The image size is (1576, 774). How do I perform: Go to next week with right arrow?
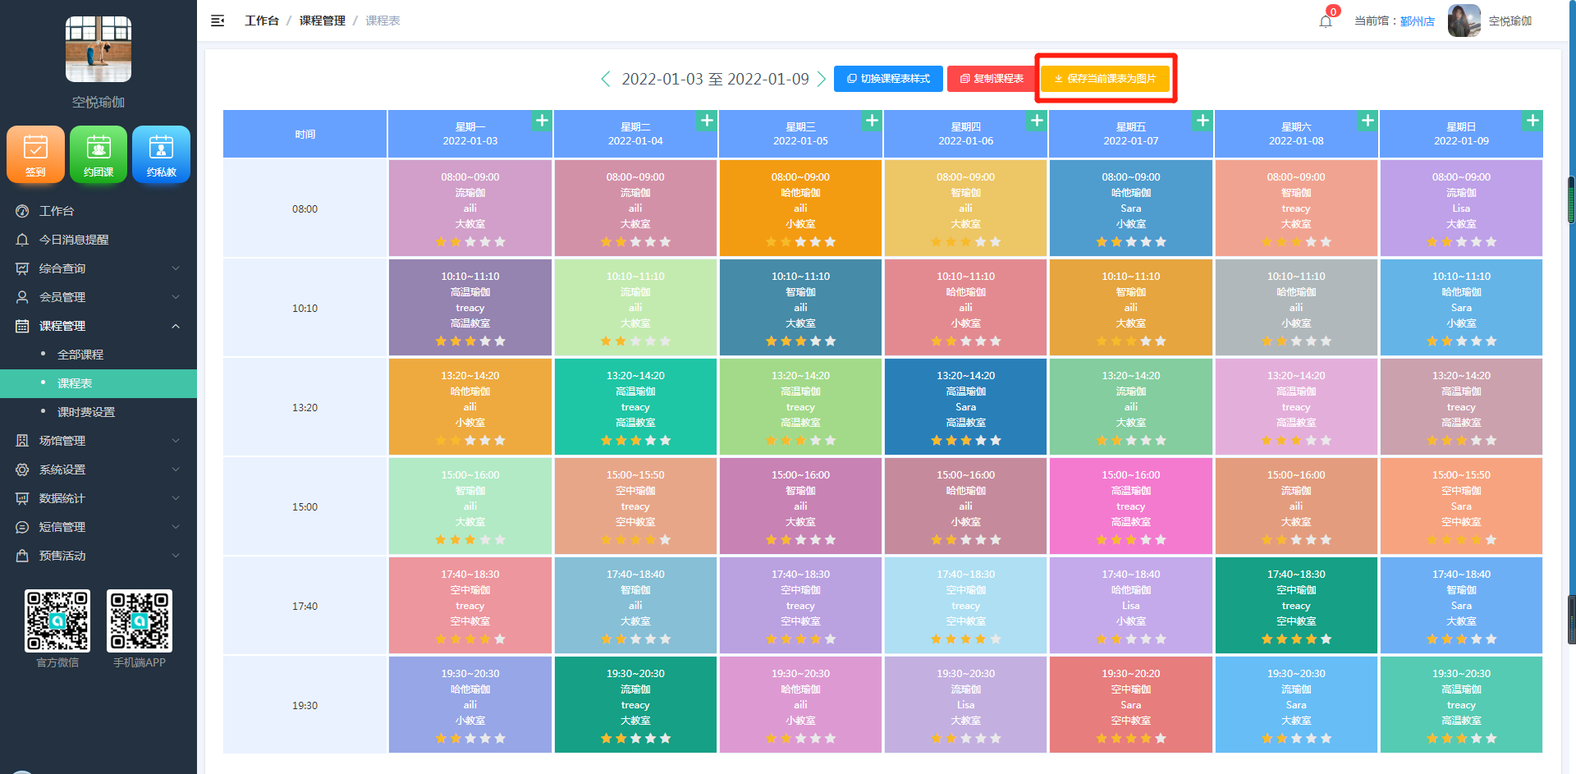(821, 79)
